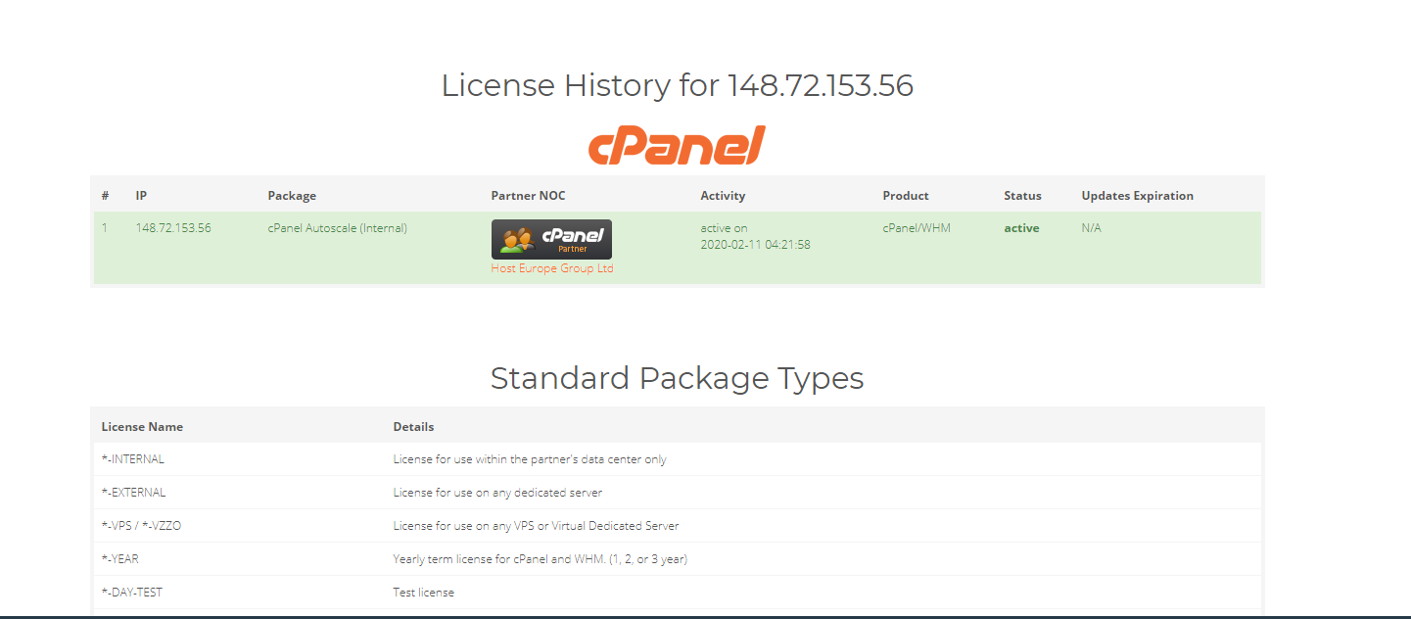The height and width of the screenshot is (619, 1411).
Task: Click the cPanel Partner badge image
Action: (x=551, y=239)
